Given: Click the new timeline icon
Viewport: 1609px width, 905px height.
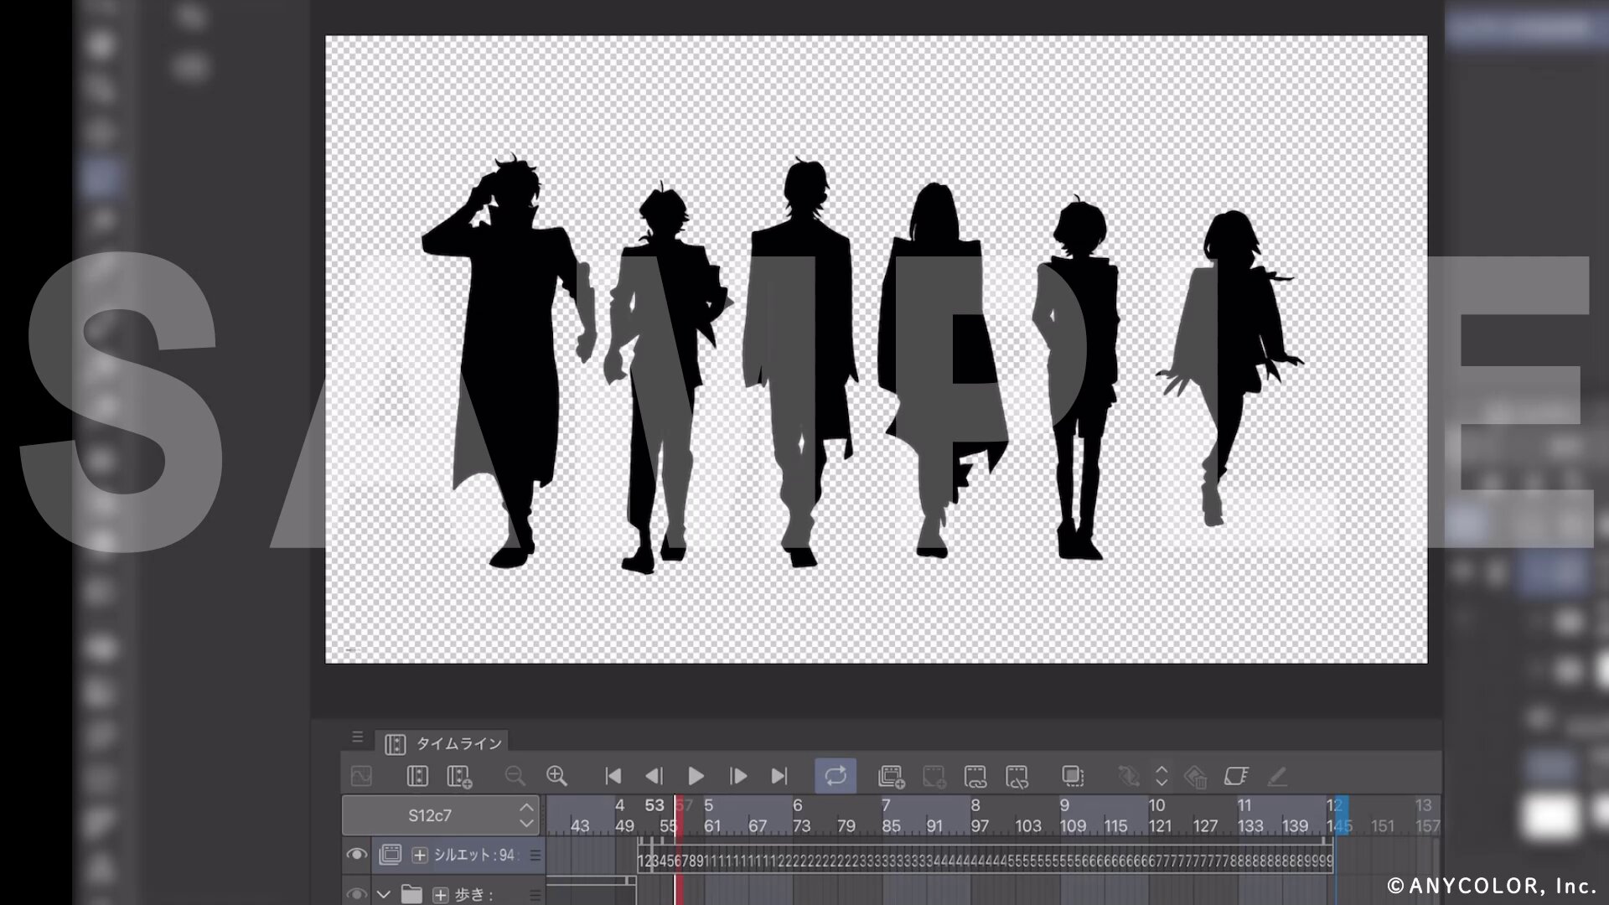Looking at the screenshot, I should (459, 777).
